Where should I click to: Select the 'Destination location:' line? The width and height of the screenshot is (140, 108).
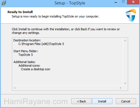coord(27,40)
